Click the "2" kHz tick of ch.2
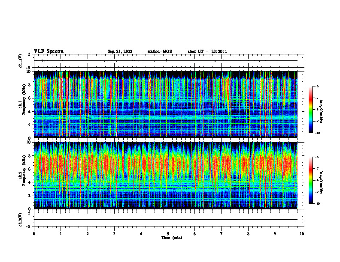Screen dimensions: 340x262 click(30, 196)
